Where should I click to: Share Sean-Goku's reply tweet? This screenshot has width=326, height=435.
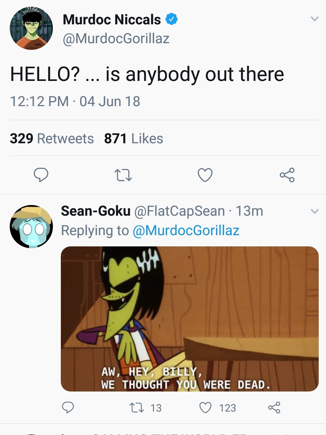coord(274,407)
